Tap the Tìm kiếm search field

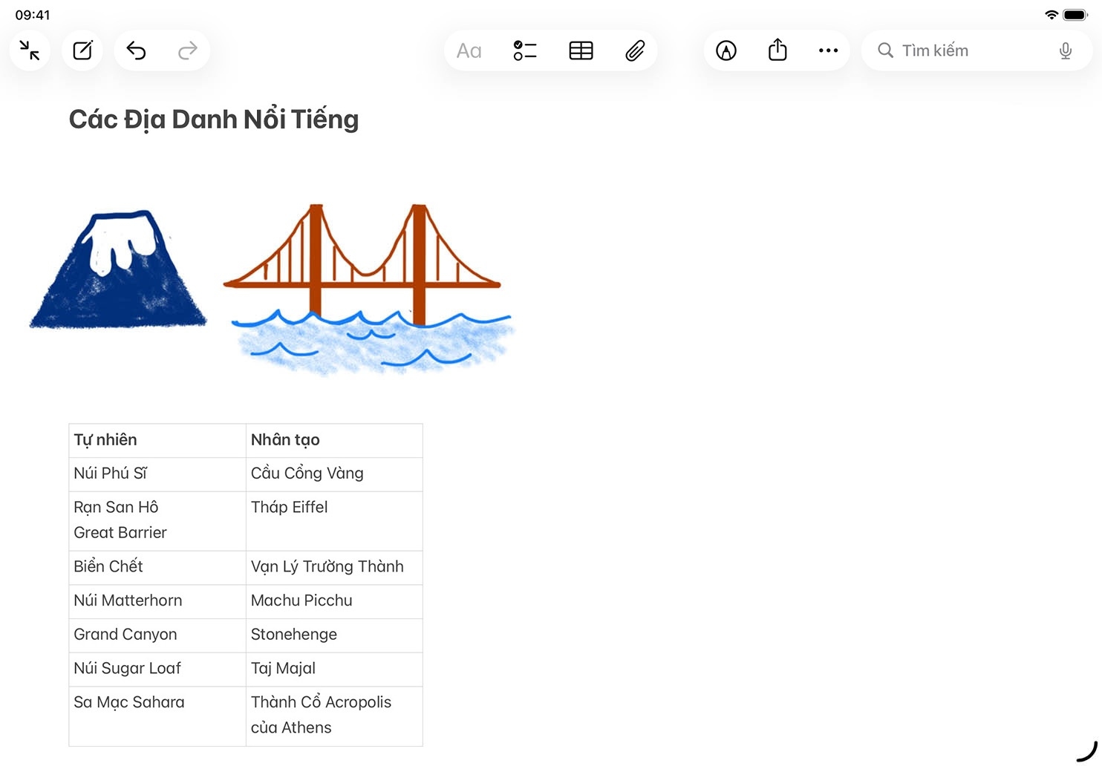pos(965,50)
